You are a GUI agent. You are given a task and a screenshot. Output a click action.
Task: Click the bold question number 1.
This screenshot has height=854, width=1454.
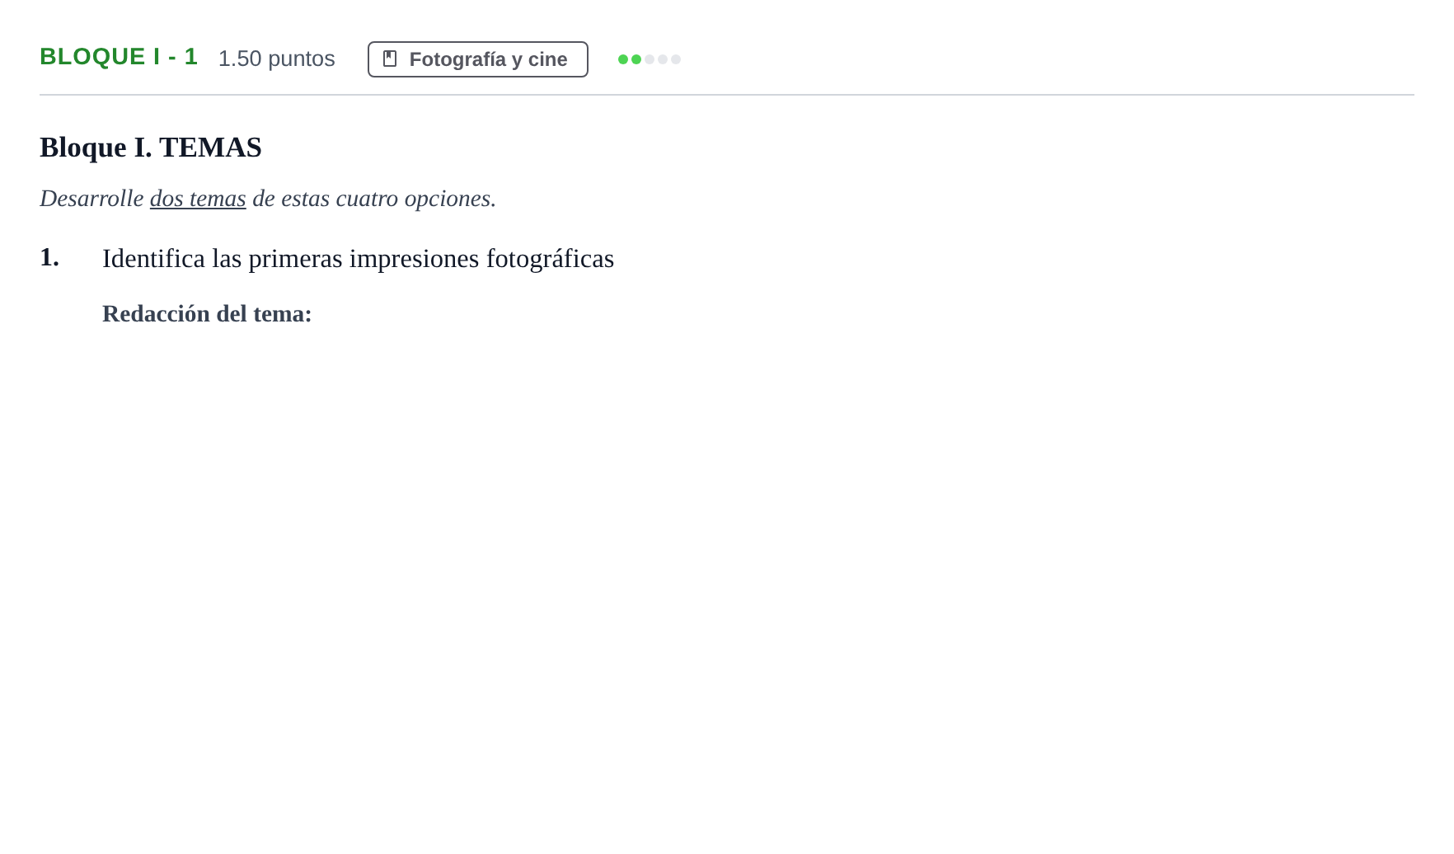click(49, 257)
